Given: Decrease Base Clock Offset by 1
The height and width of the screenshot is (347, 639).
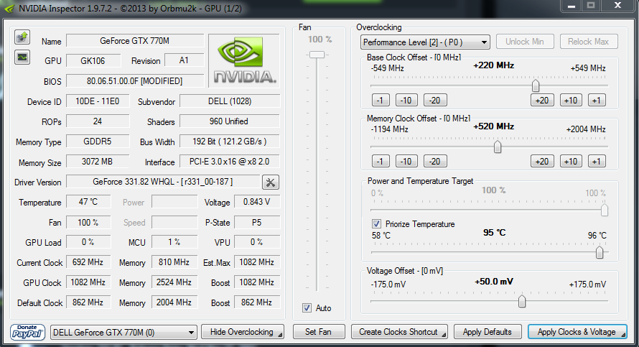Looking at the screenshot, I should tap(381, 101).
